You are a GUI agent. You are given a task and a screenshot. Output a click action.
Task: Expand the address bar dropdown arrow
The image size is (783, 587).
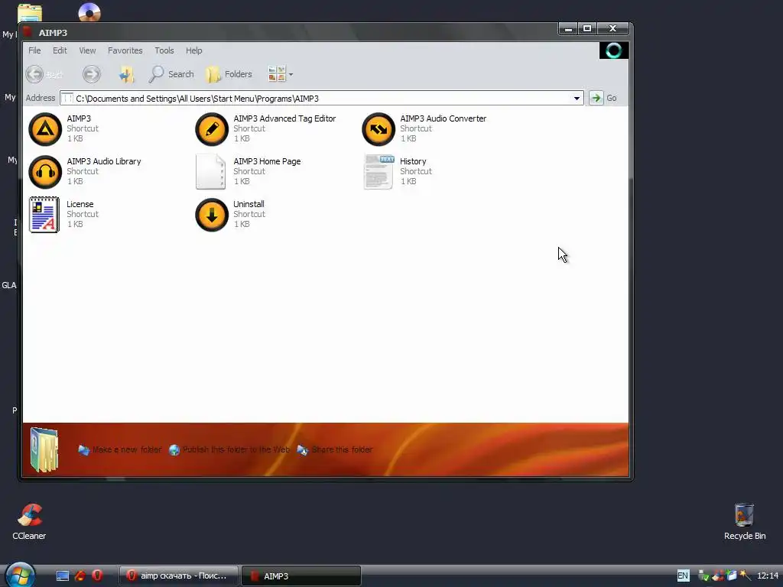(577, 99)
